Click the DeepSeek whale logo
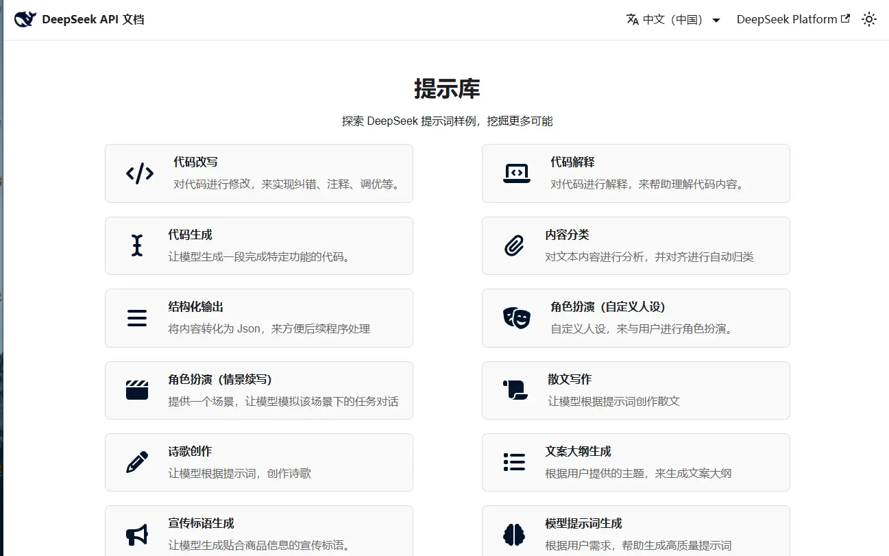 point(25,19)
